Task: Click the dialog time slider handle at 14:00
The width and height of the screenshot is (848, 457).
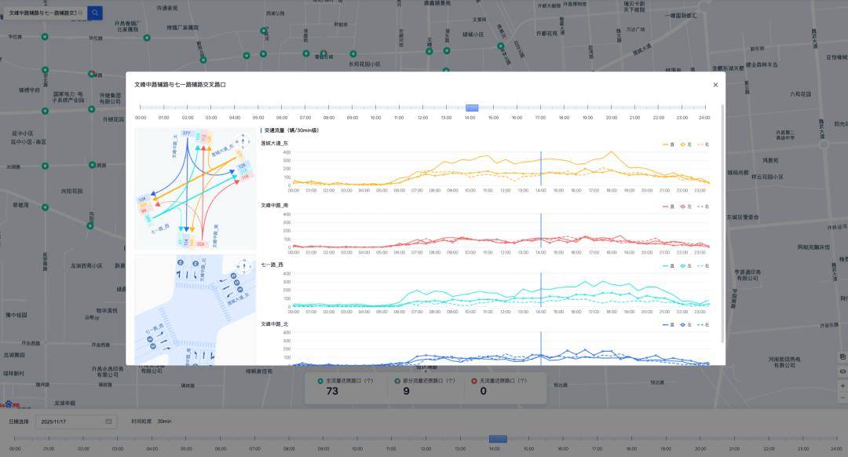Action: click(471, 108)
